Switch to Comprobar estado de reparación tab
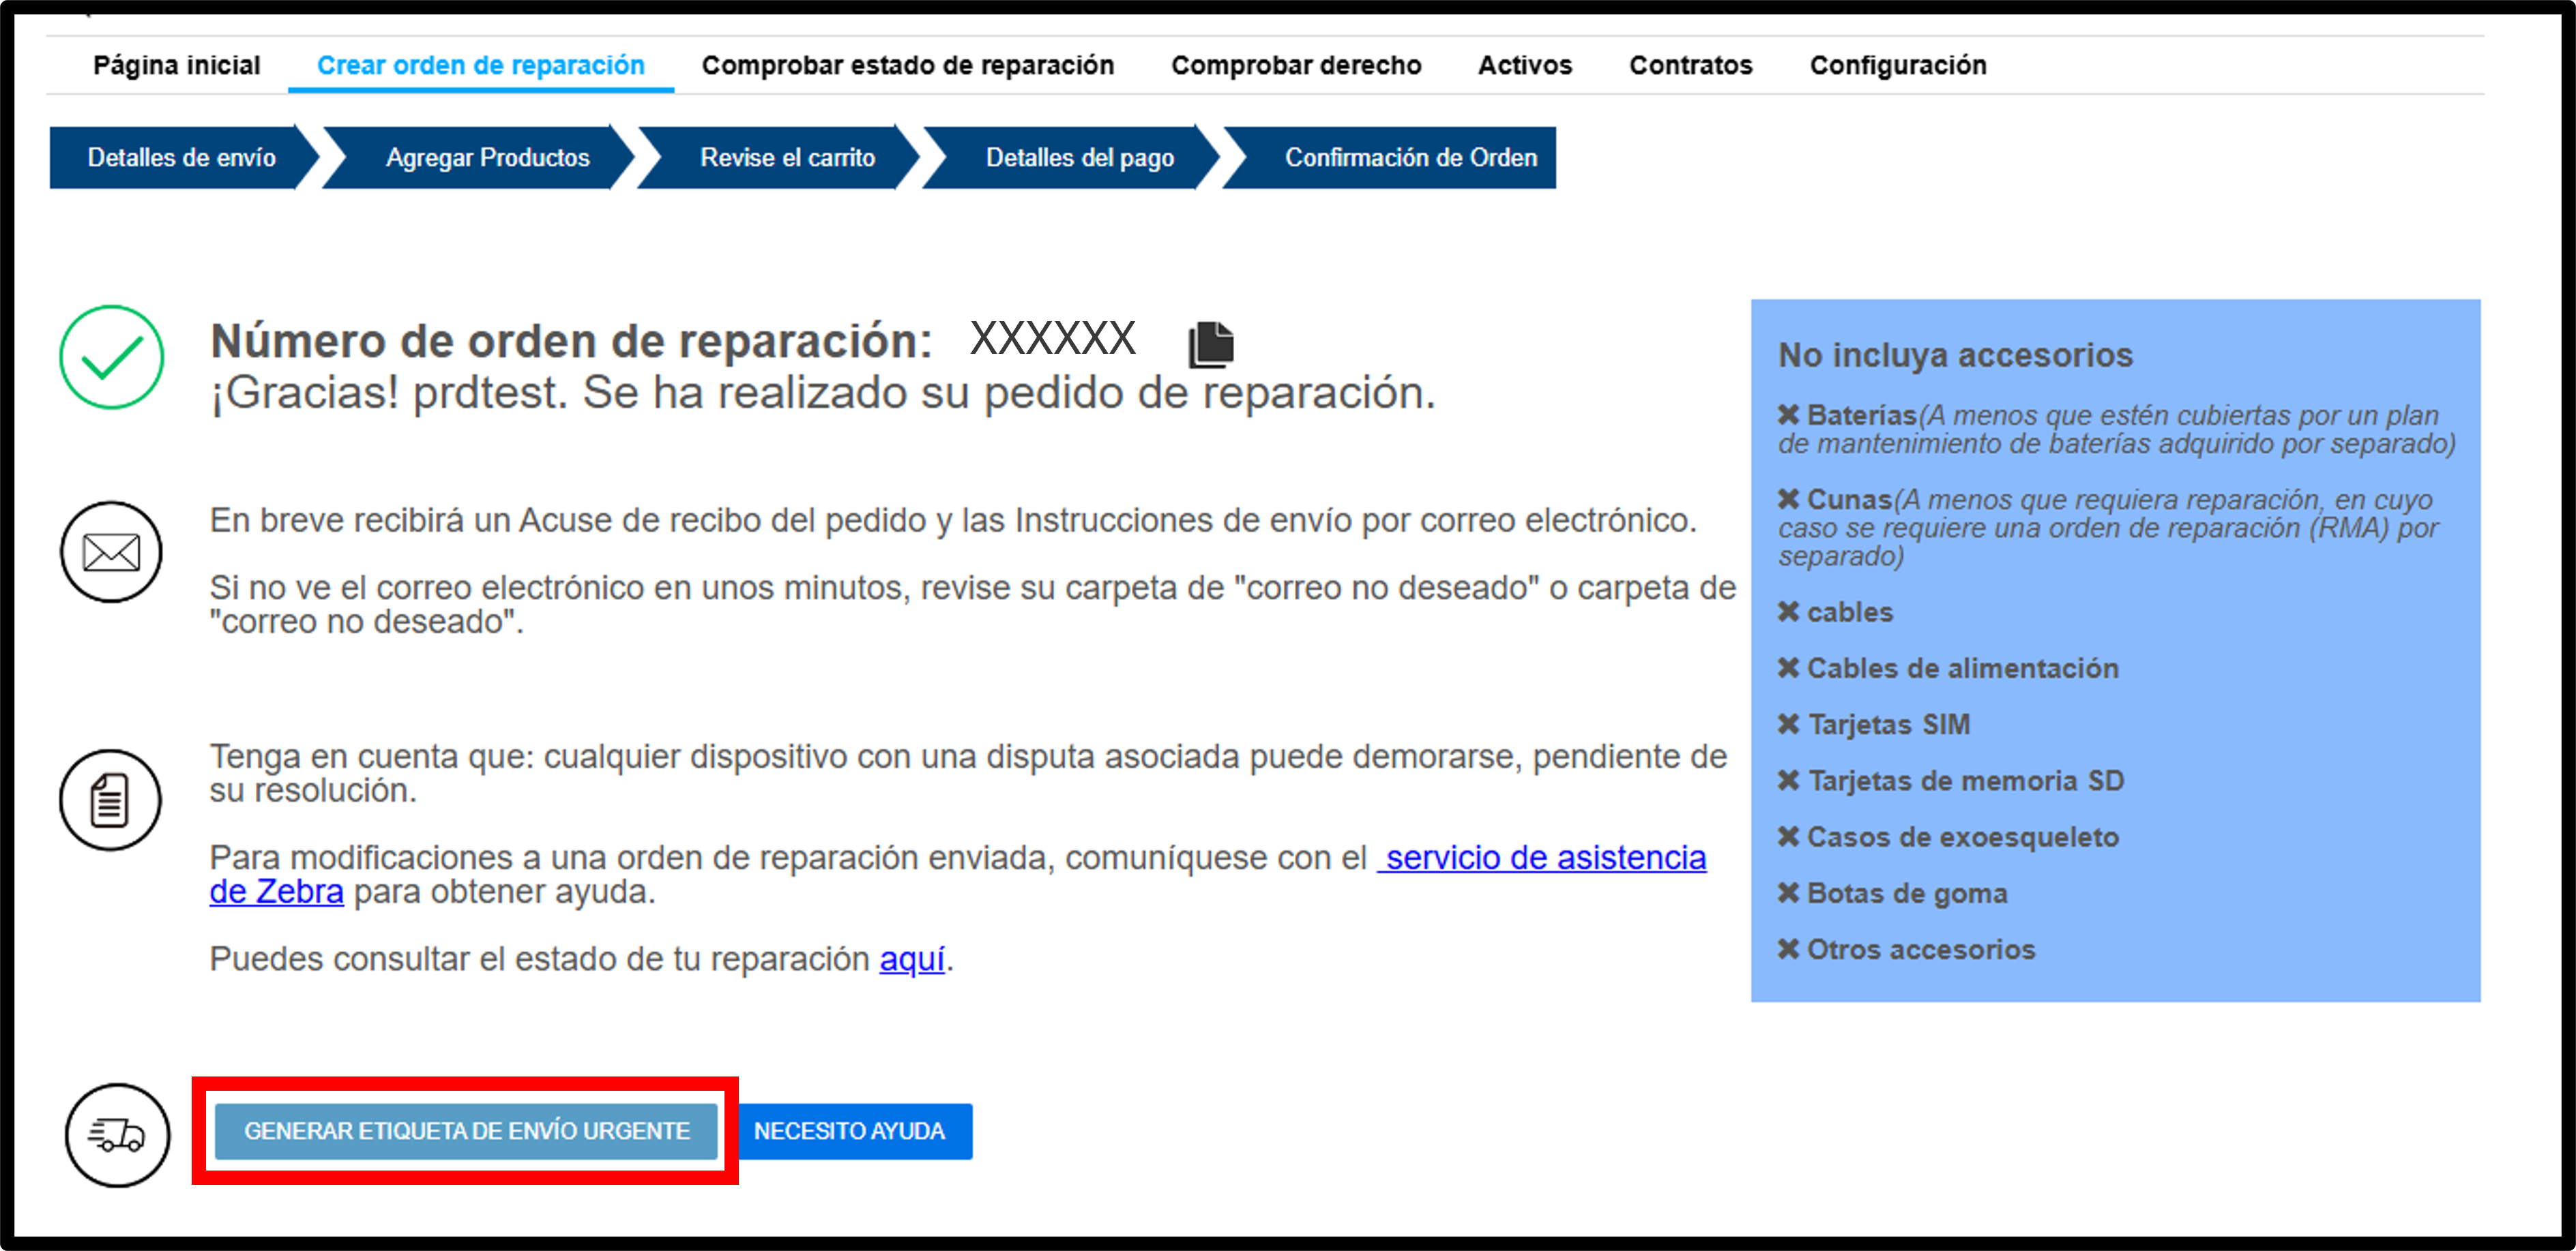This screenshot has width=2576, height=1251. pos(907,65)
